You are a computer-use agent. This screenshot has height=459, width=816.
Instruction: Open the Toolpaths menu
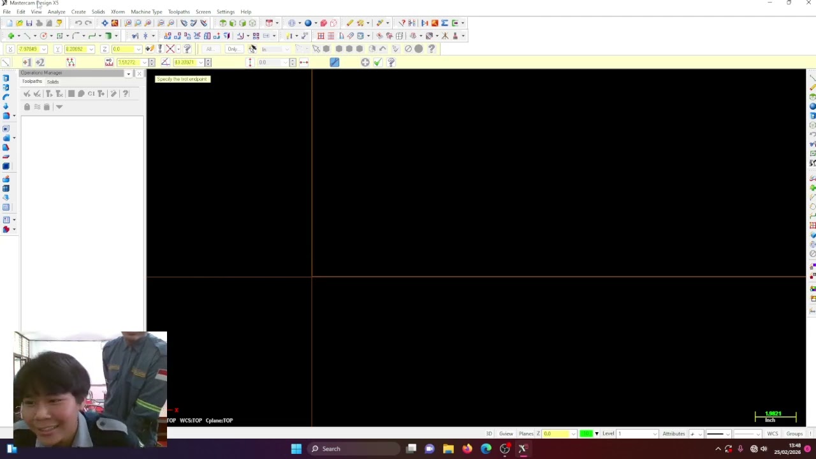pos(179,11)
